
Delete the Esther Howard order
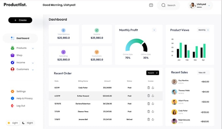149,96
